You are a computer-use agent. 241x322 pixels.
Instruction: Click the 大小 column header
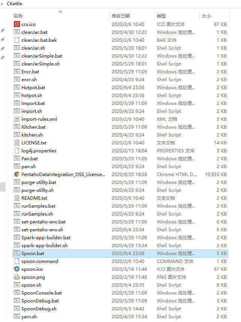[x=206, y=16]
